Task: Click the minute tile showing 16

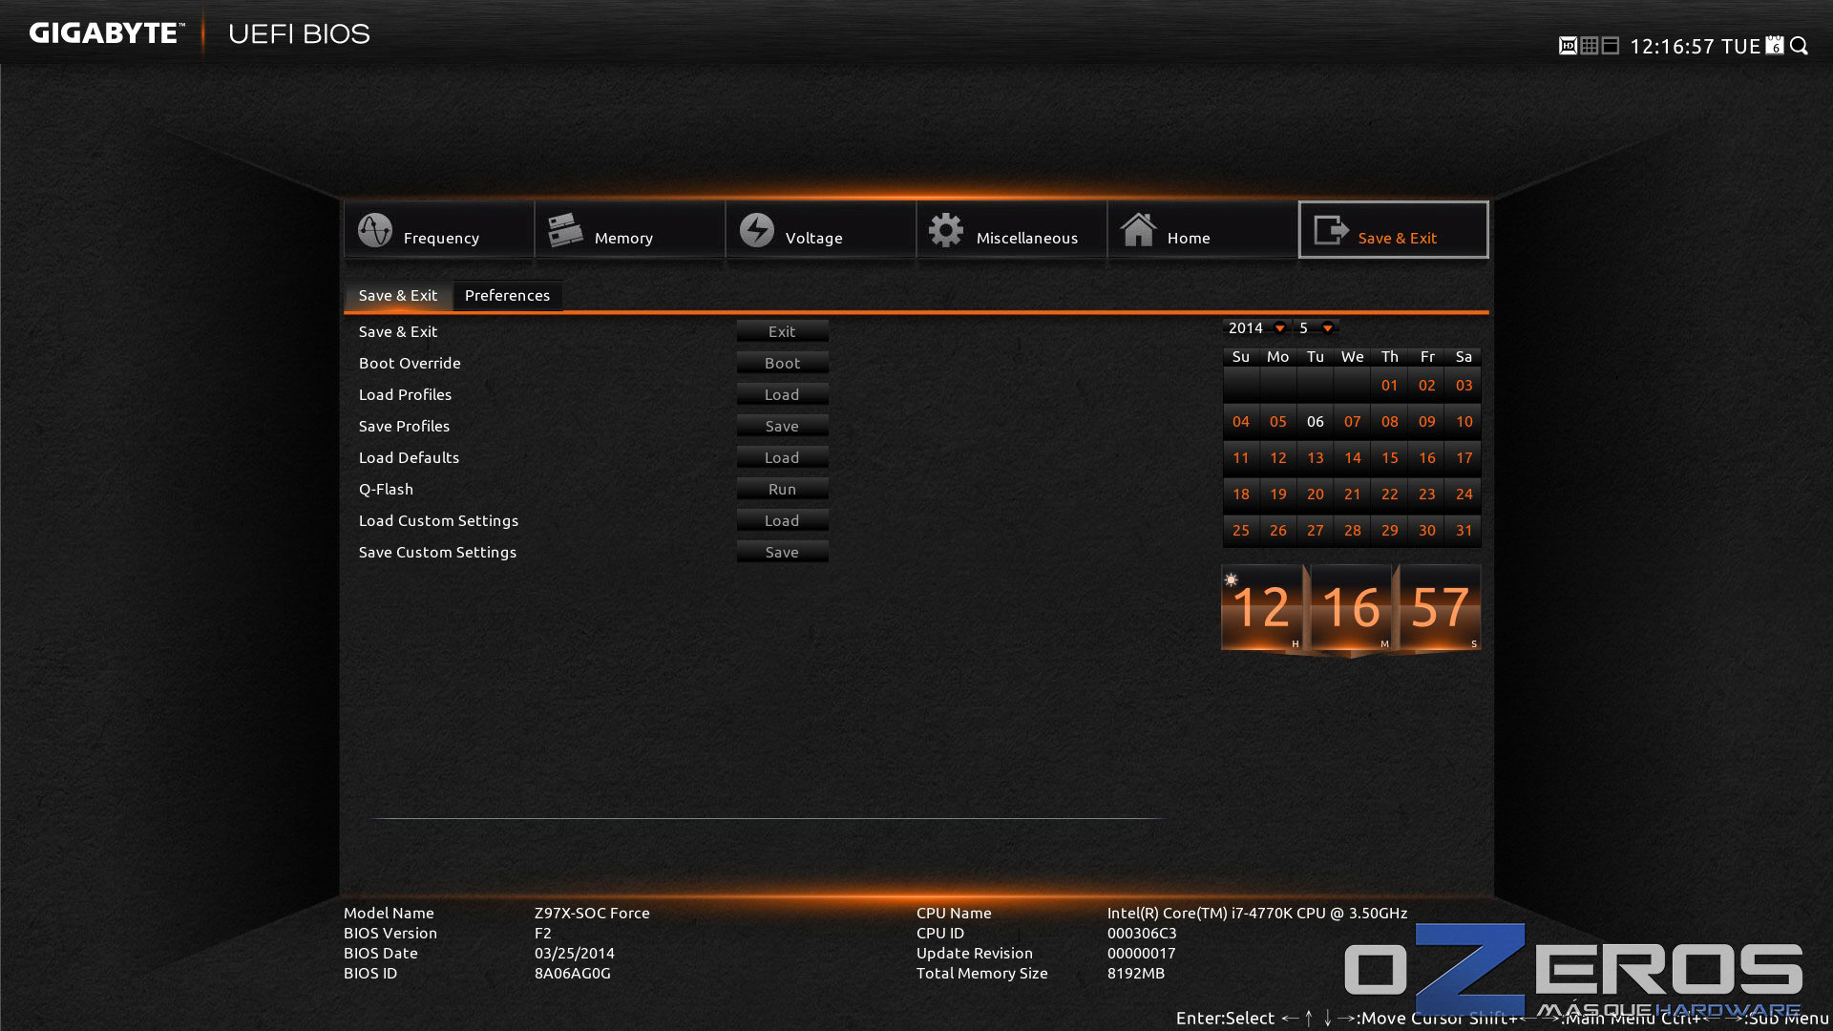Action: pyautogui.click(x=1351, y=608)
